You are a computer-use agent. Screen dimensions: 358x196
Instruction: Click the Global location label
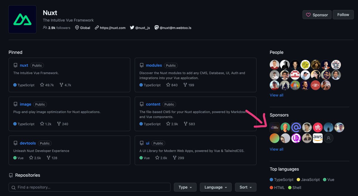point(85,28)
